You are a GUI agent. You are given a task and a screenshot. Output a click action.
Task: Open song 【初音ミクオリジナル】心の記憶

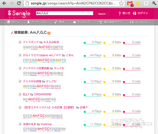click(49, 107)
